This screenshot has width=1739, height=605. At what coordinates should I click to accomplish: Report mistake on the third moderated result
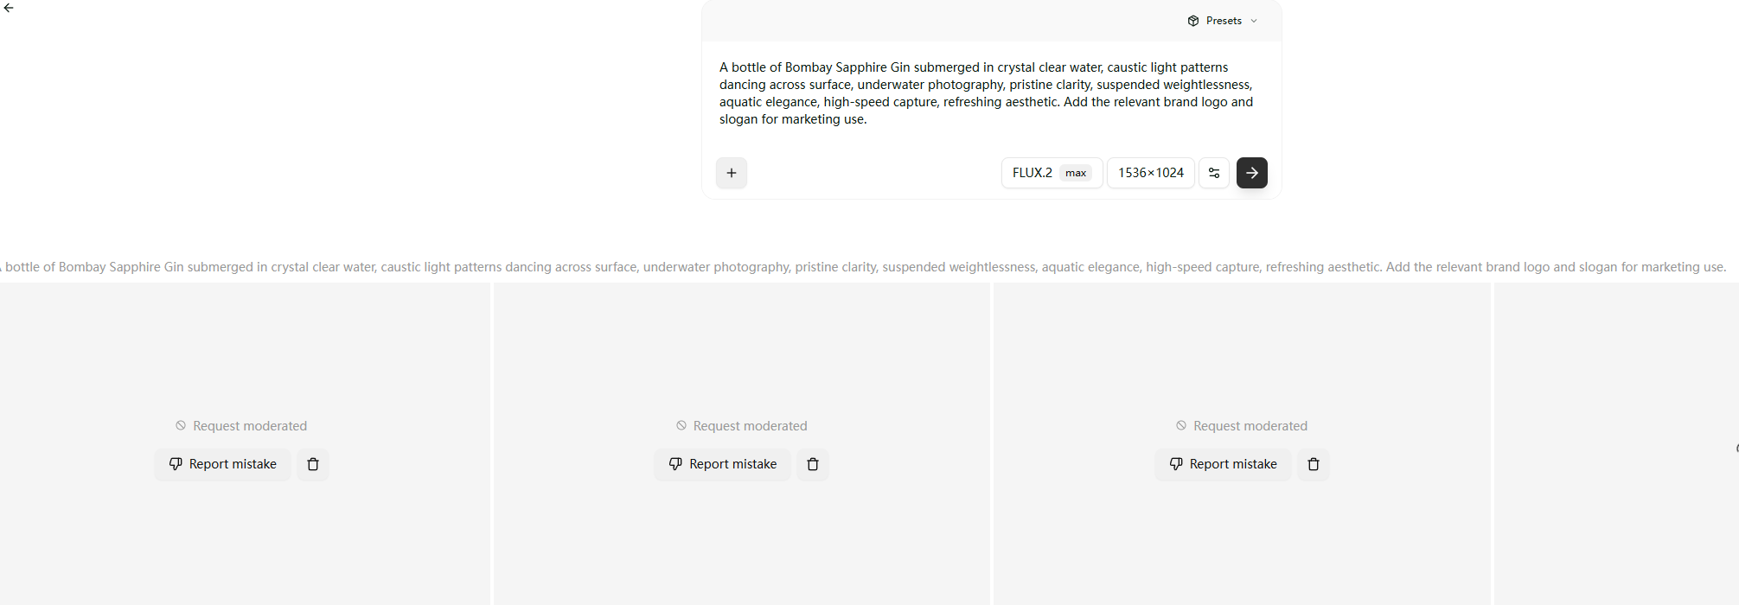click(1223, 464)
